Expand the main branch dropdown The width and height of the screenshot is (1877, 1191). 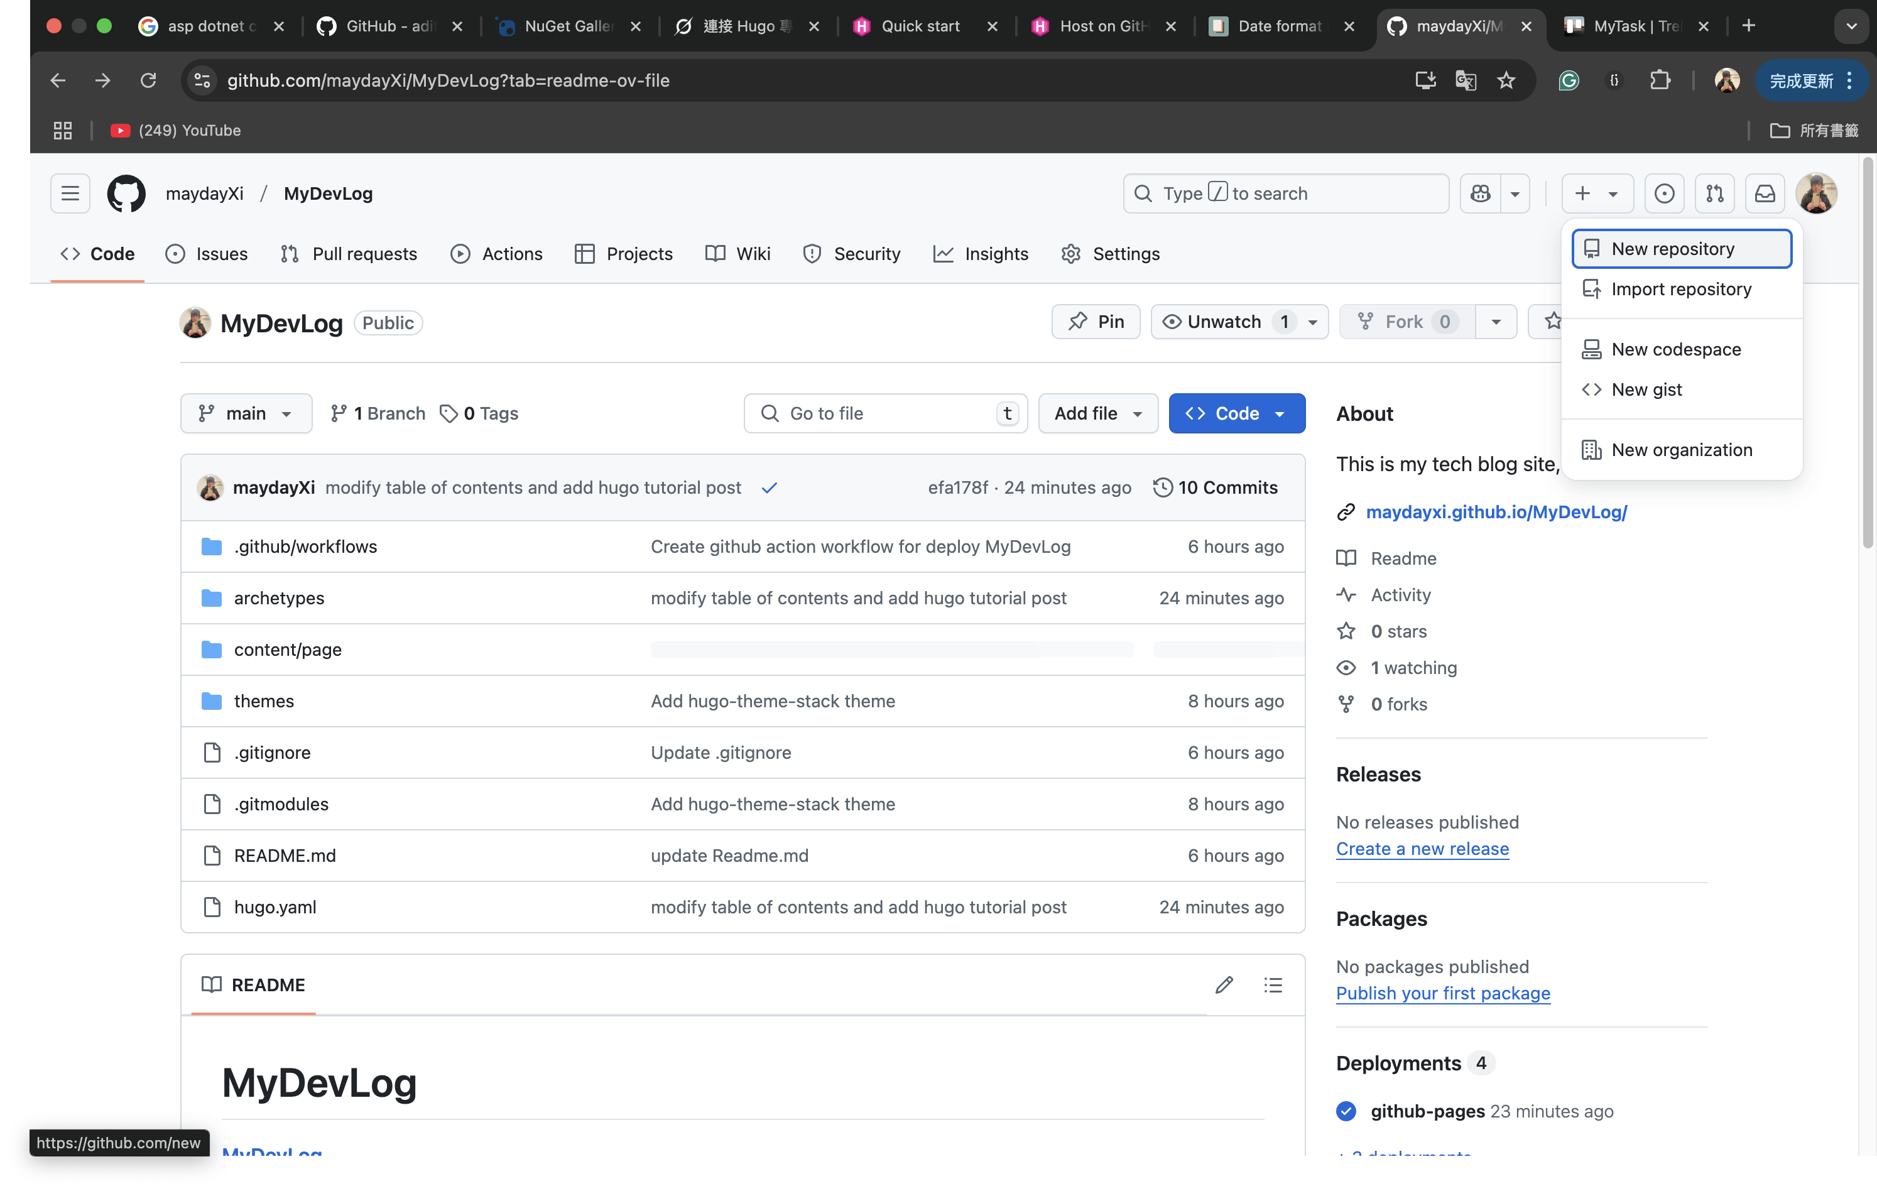(x=246, y=413)
